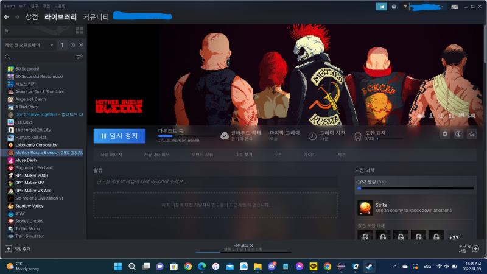This screenshot has width=487, height=274.
Task: Add a game with 게임 추가 button
Action: tap(18, 249)
